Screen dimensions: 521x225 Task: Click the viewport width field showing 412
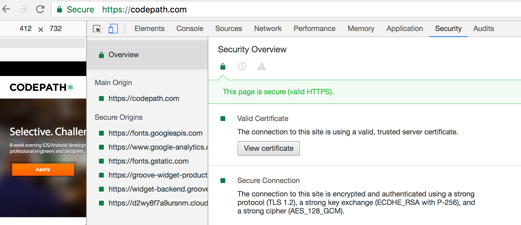pyautogui.click(x=26, y=29)
